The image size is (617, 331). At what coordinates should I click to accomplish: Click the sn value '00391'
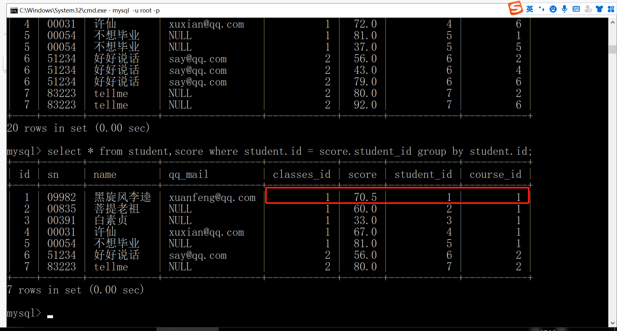[62, 220]
